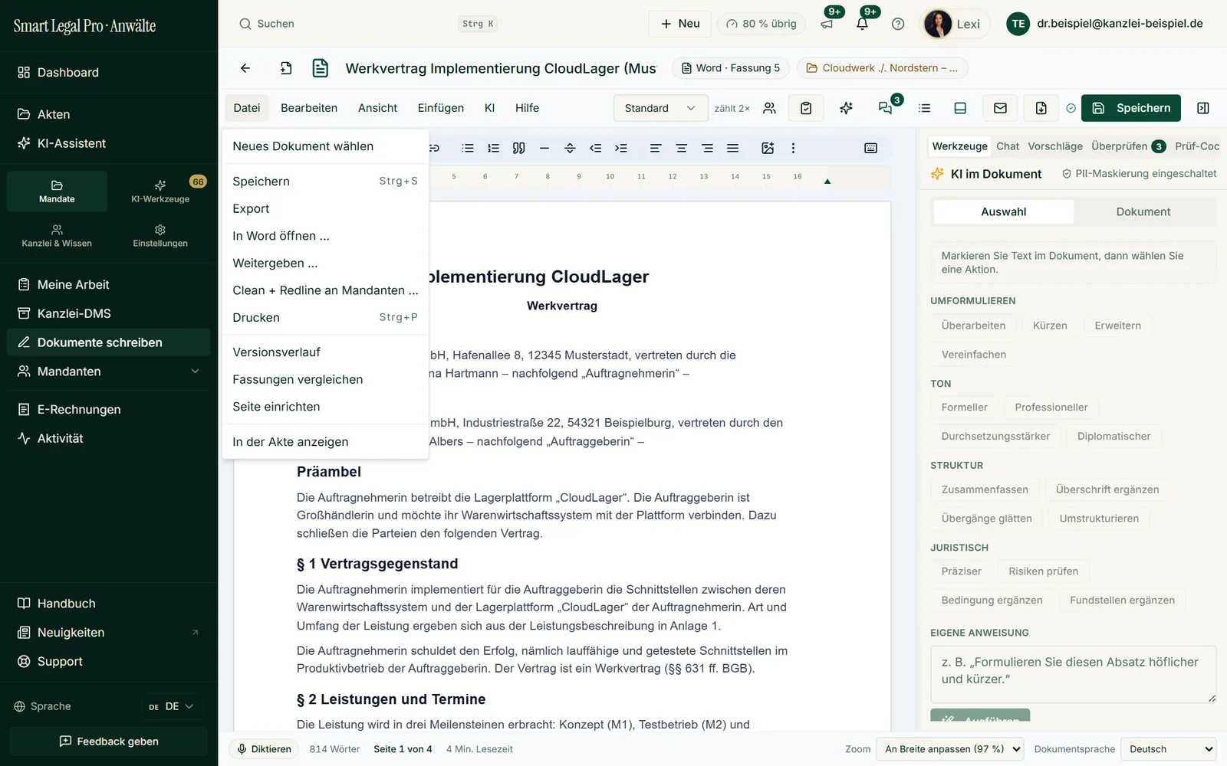Select Export in the Datei menu
This screenshot has height=766, width=1227.
(x=325, y=208)
